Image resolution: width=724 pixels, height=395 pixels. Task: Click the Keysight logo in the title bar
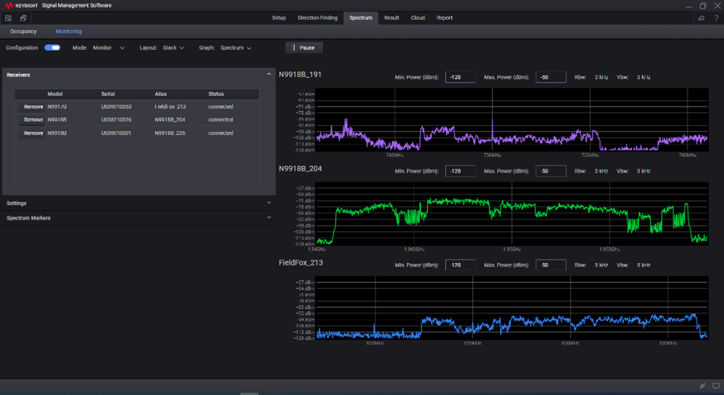click(x=21, y=6)
